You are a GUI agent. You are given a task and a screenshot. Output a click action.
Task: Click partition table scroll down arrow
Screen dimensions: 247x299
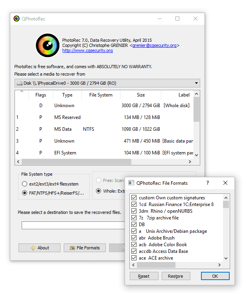(x=197, y=155)
